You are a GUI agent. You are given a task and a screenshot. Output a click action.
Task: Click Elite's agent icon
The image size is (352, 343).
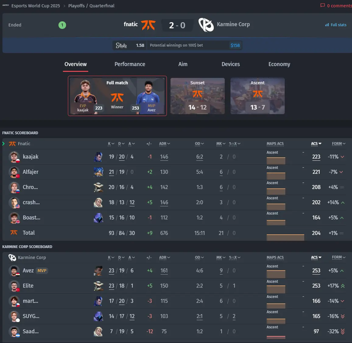click(x=98, y=286)
